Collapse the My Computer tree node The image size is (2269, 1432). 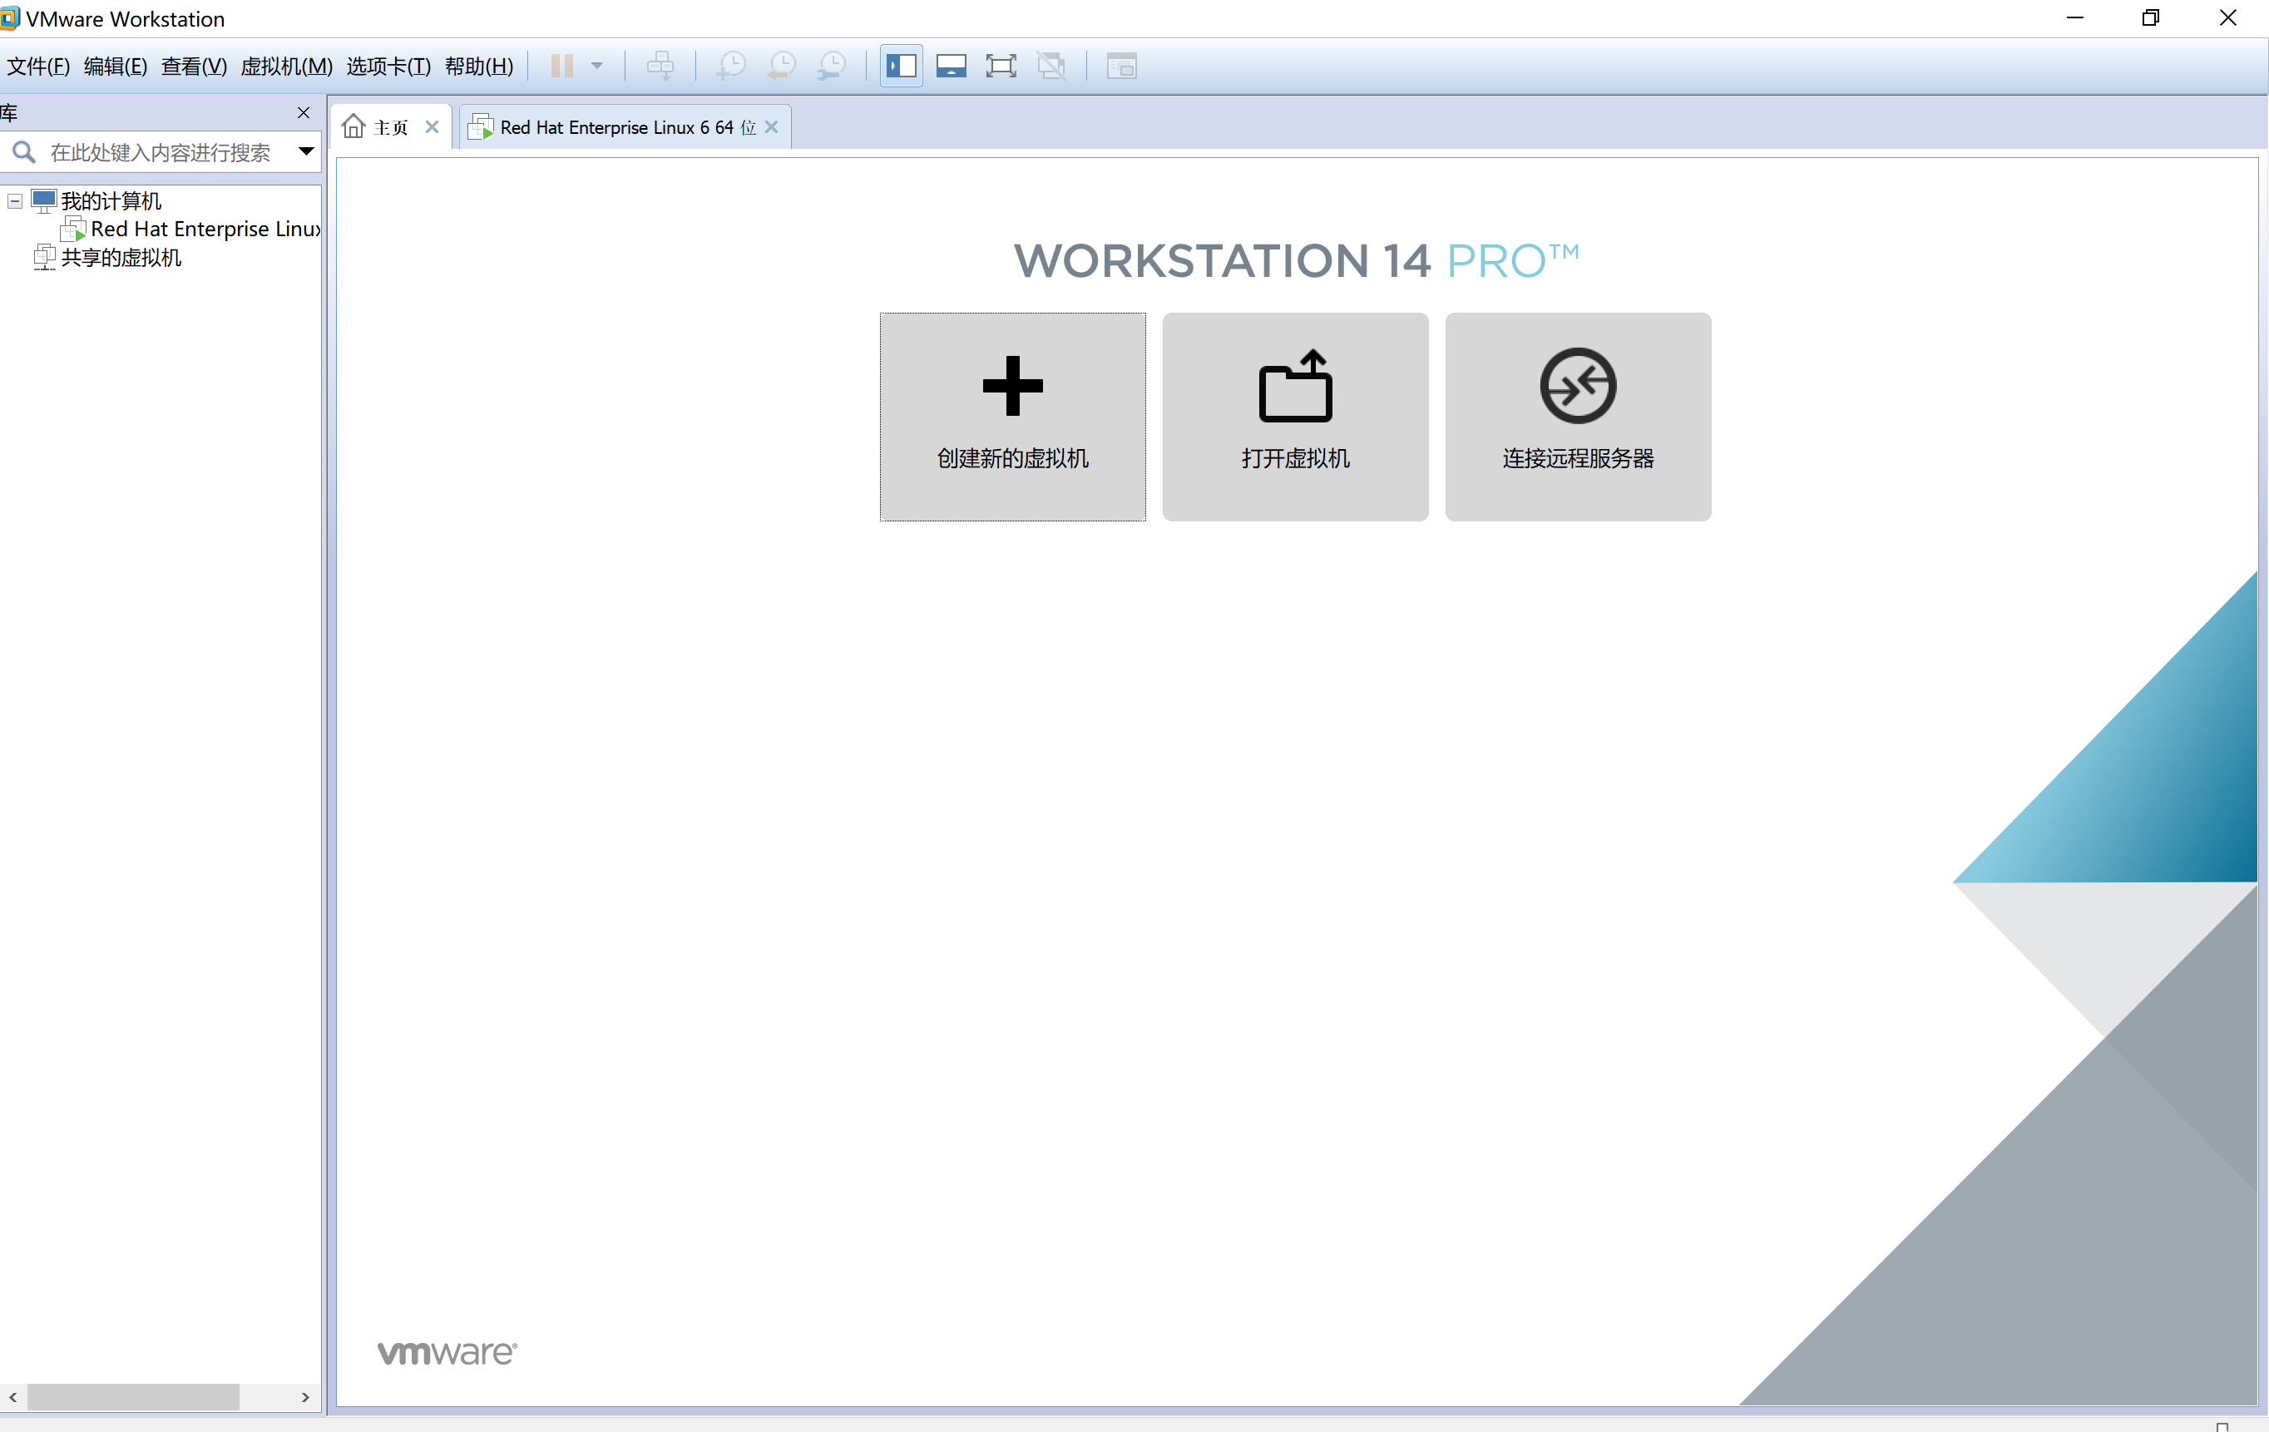(x=15, y=200)
